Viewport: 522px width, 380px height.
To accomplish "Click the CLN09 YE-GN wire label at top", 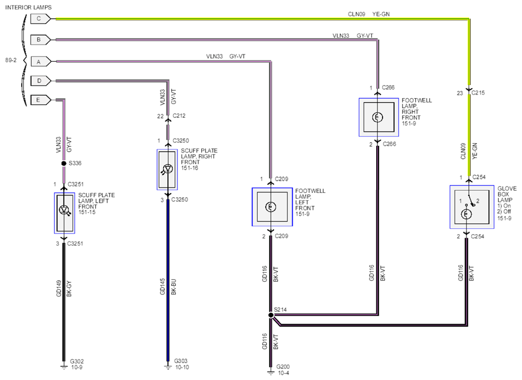I will [x=369, y=14].
